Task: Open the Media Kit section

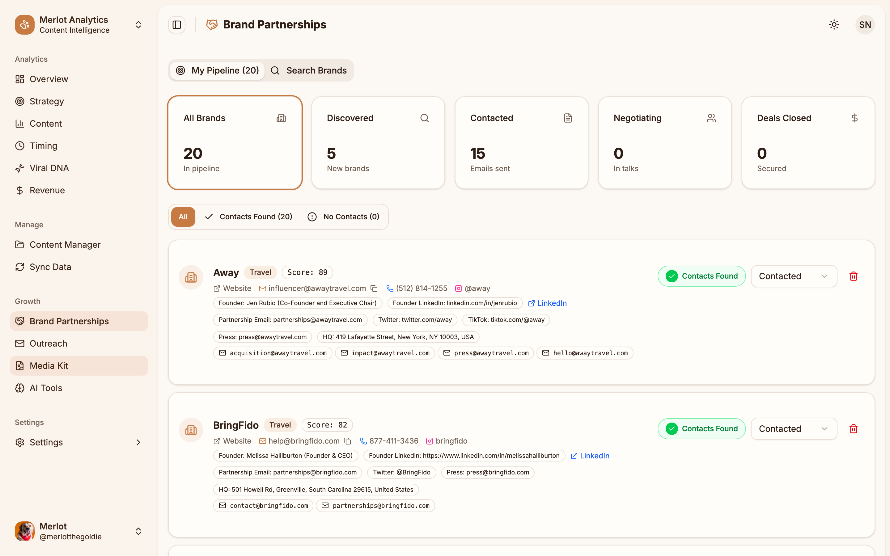Action: (49, 365)
